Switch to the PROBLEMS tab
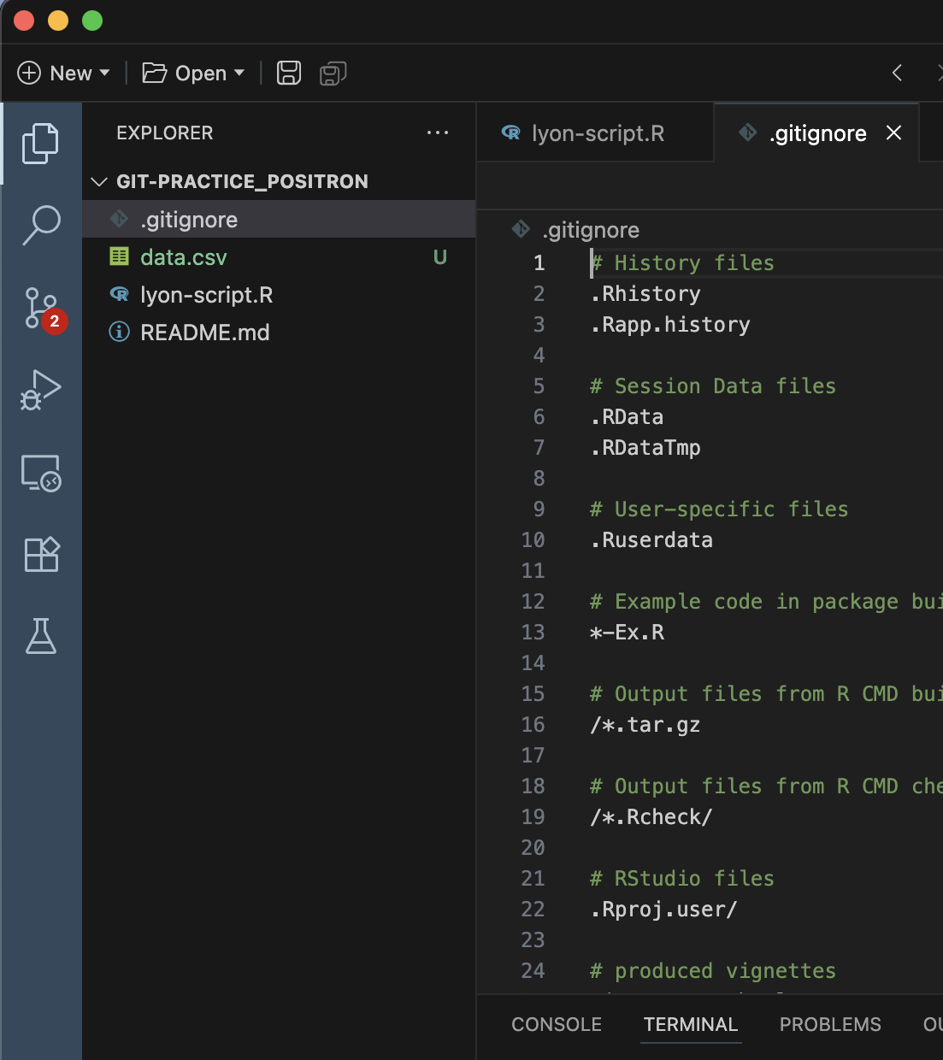Screen dimensions: 943x1060 829,1024
